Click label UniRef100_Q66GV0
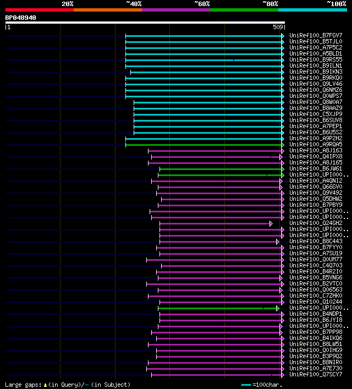This screenshot has height=389, width=352. point(316,187)
